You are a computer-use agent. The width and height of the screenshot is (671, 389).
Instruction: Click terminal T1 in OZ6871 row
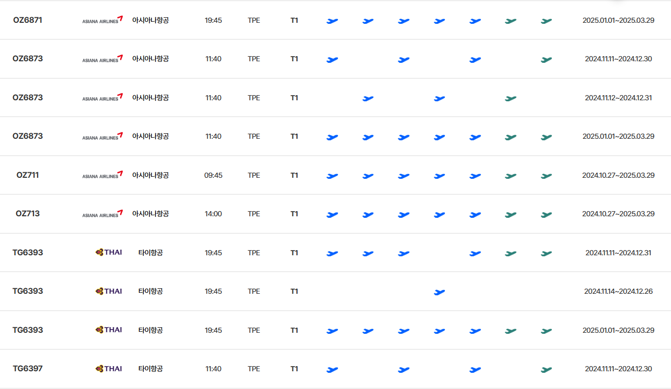(294, 20)
